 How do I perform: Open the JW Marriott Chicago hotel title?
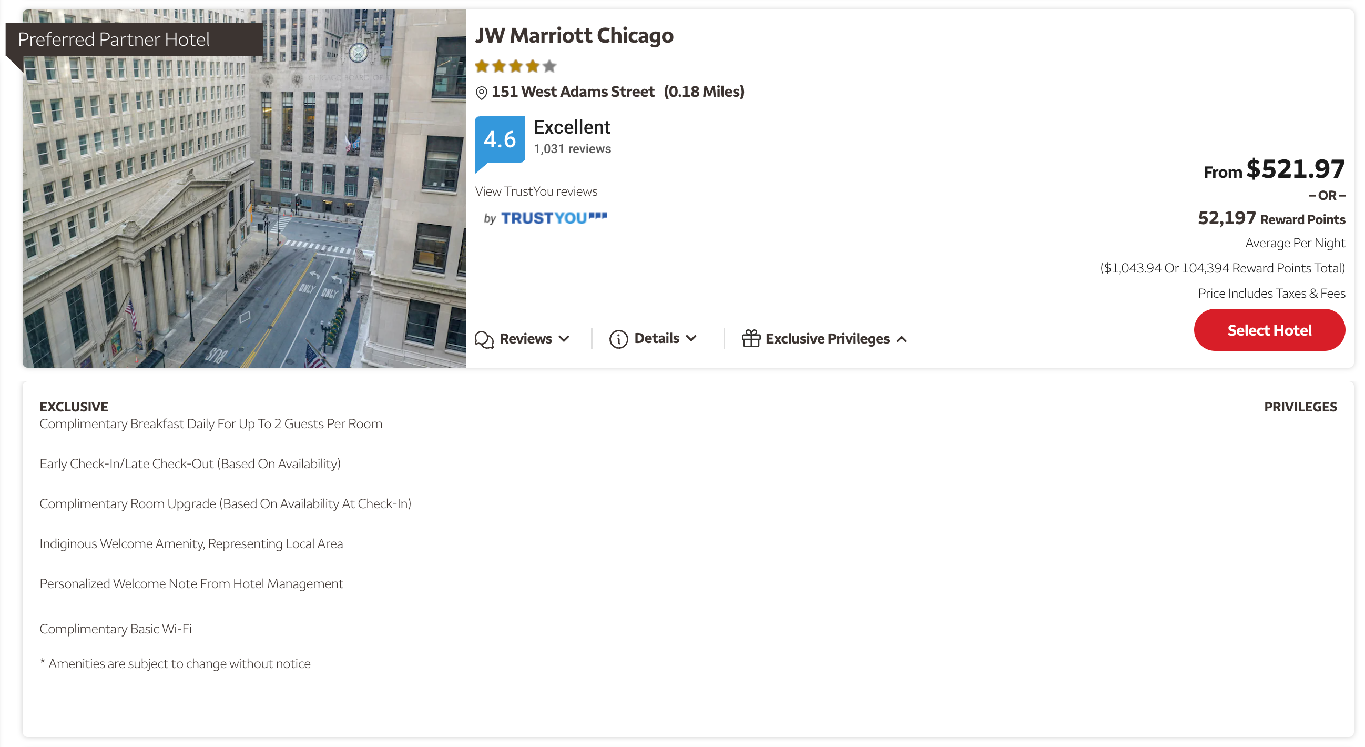[574, 36]
